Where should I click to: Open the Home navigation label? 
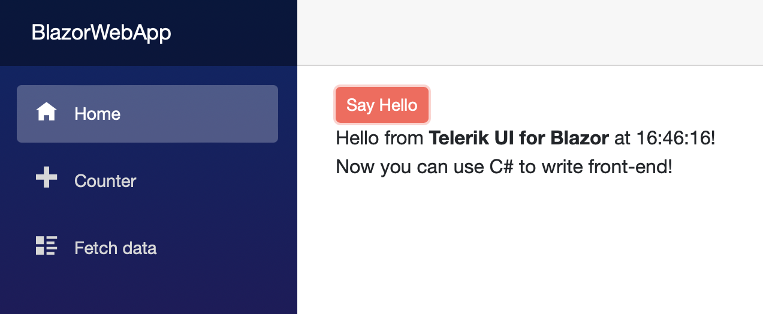tap(97, 114)
